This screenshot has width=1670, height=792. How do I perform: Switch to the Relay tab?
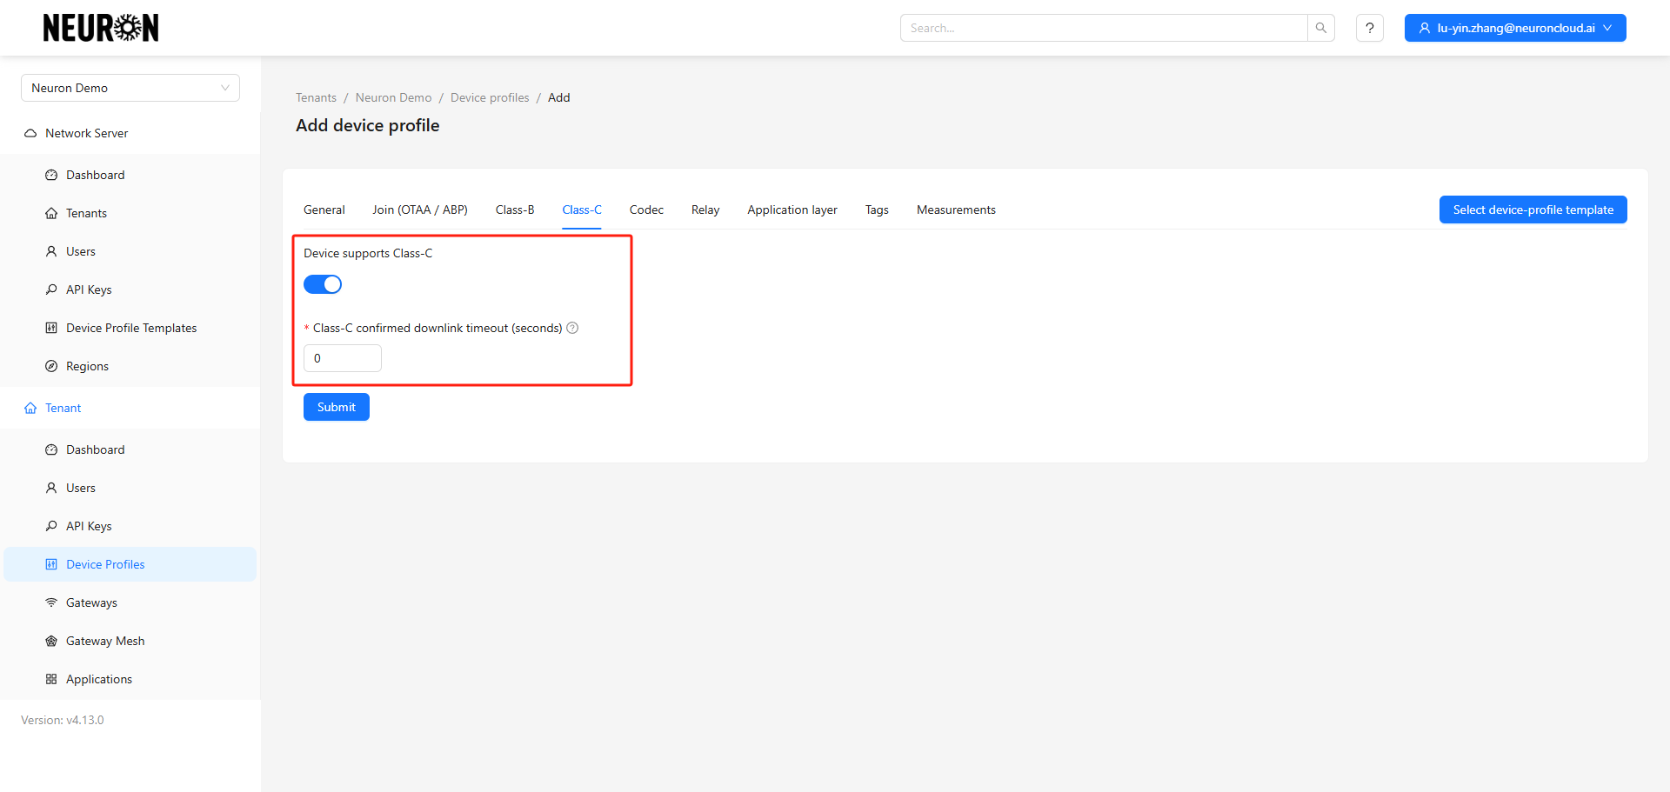(x=705, y=210)
